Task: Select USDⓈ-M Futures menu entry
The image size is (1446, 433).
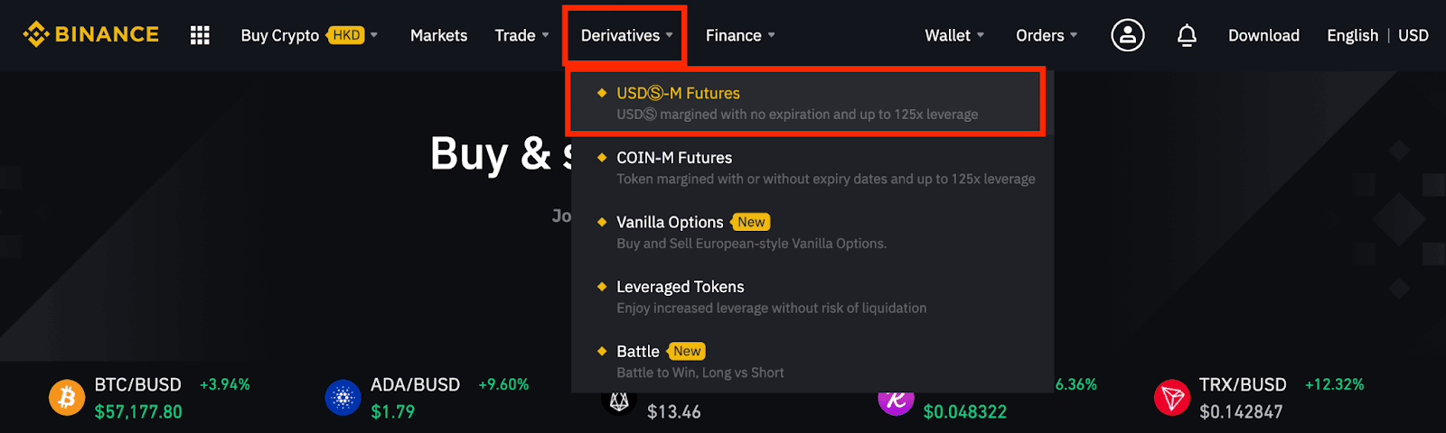Action: tap(805, 103)
